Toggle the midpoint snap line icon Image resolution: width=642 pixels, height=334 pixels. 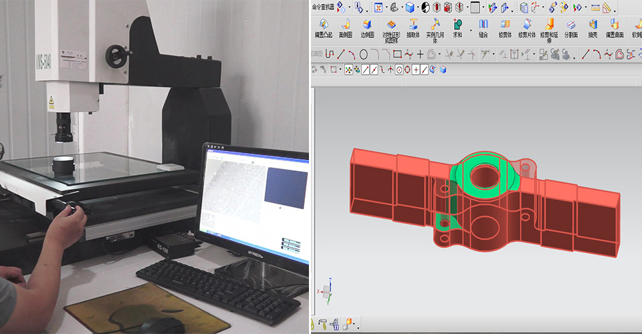click(x=374, y=70)
